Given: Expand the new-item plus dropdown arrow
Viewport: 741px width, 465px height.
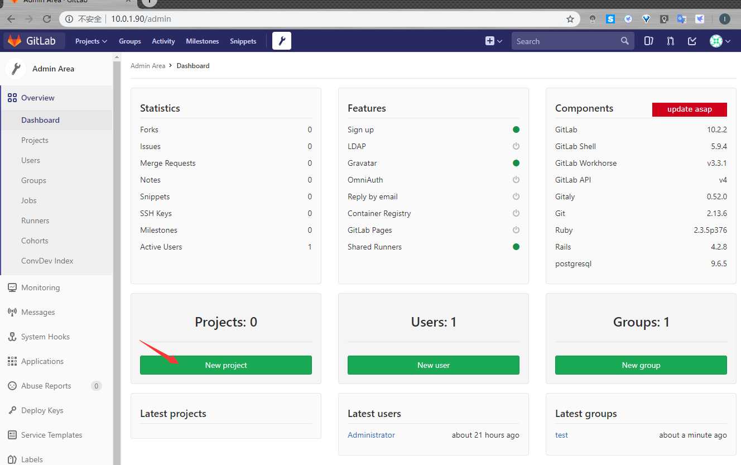Looking at the screenshot, I should point(499,41).
